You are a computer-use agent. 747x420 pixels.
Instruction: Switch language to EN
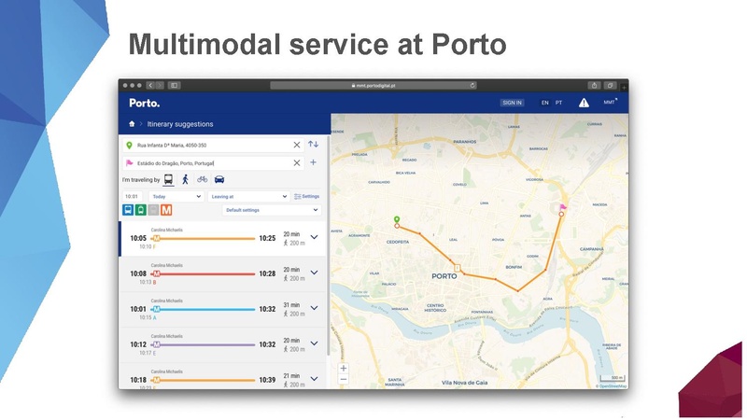coord(545,103)
